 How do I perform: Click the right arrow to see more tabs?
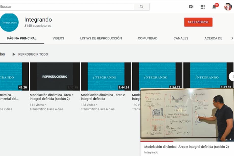232,38
